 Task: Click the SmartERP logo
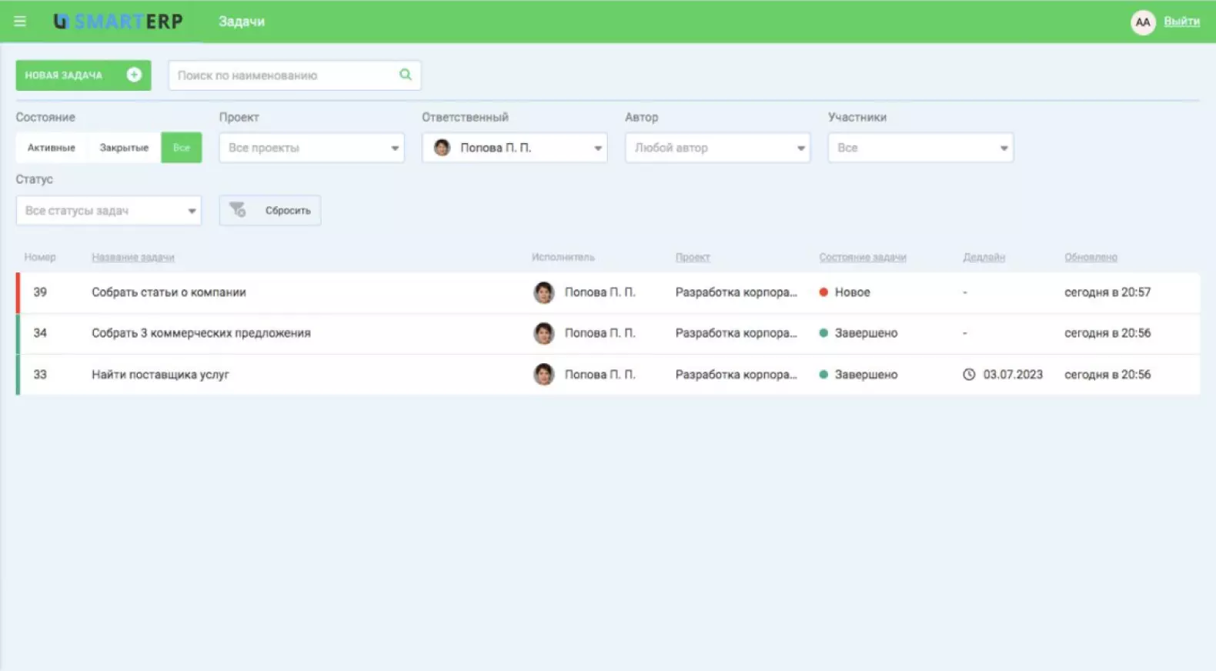pos(119,22)
